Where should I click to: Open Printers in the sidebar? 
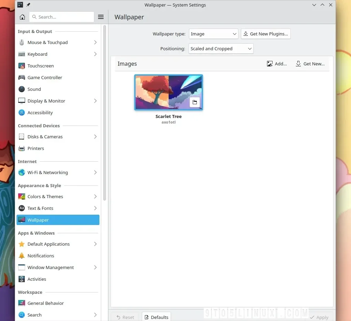click(x=58, y=148)
